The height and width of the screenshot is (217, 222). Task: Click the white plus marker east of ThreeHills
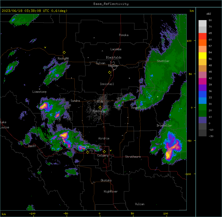pos(158,97)
